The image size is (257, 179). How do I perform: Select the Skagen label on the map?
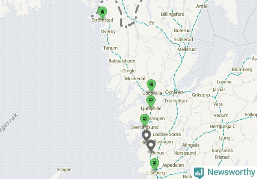[64, 170]
